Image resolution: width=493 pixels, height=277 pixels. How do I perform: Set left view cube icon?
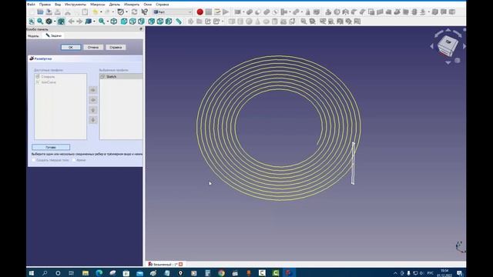(x=169, y=22)
